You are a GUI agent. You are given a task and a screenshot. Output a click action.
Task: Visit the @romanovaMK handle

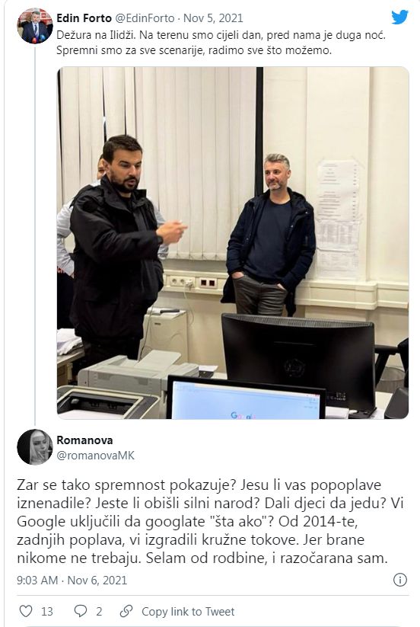(x=95, y=456)
